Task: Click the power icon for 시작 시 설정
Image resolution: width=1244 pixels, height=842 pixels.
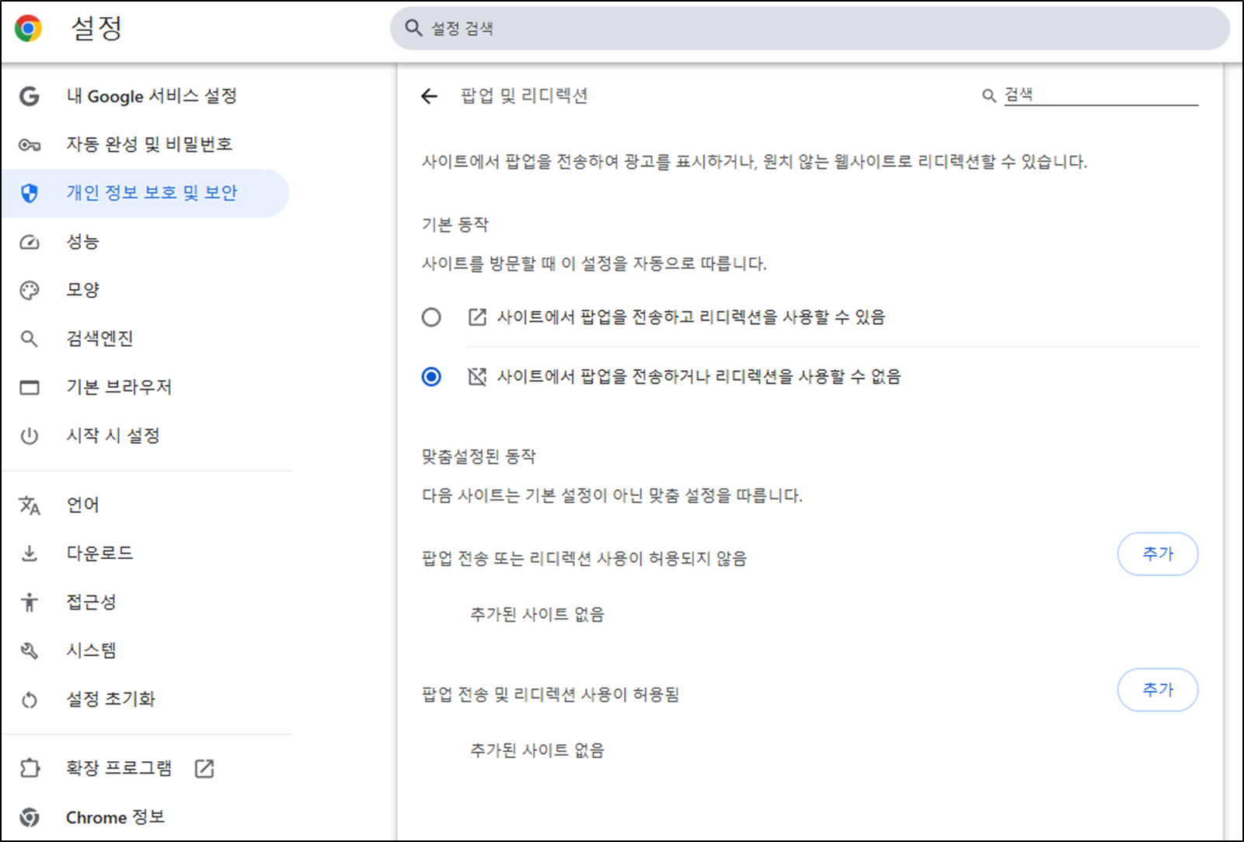Action: 30,435
